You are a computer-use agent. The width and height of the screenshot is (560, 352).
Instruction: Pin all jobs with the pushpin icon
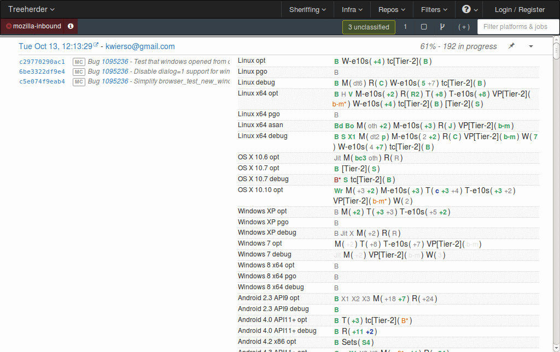[512, 46]
